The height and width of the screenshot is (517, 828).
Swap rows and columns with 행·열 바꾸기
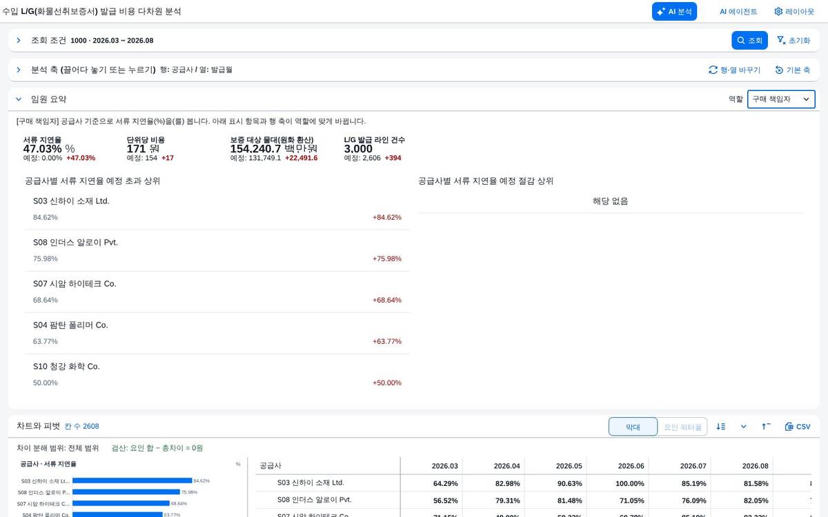point(734,70)
